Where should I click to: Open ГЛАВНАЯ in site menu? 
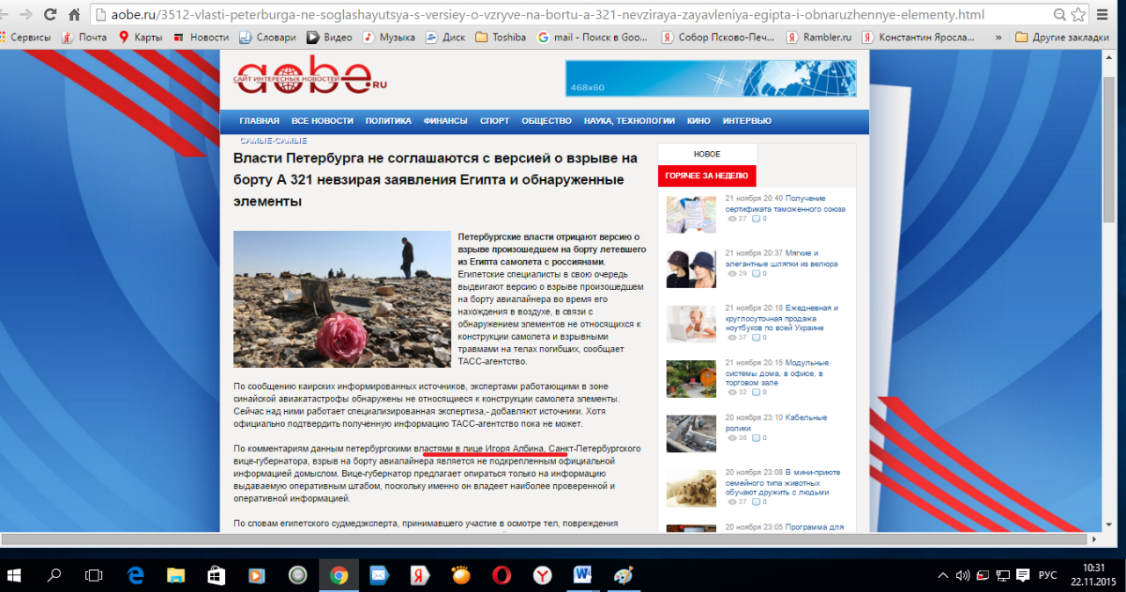pyautogui.click(x=260, y=121)
